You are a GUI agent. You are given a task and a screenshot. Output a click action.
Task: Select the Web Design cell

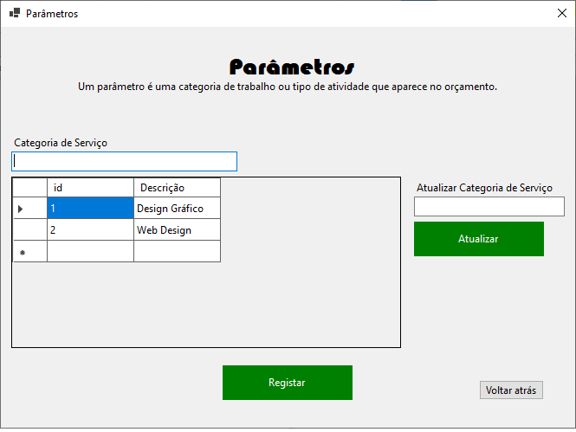pos(177,230)
